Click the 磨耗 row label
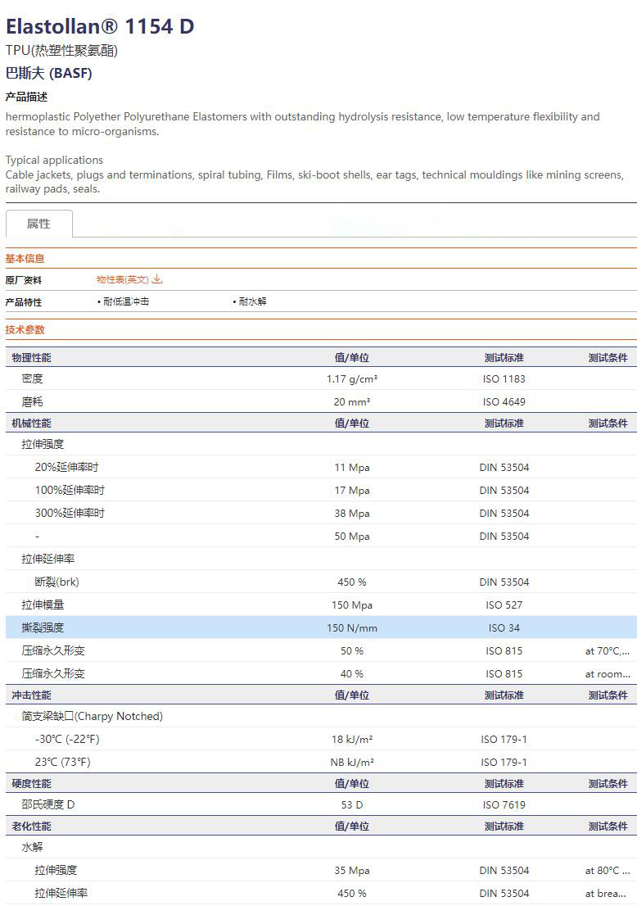 click(33, 402)
